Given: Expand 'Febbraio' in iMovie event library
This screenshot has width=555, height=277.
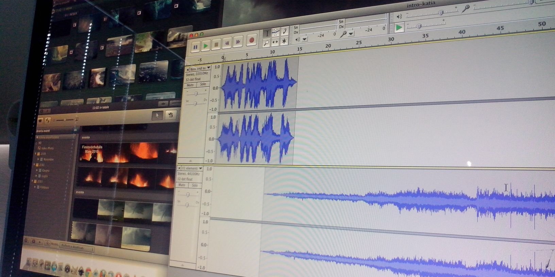Looking at the screenshot, I should tap(35, 187).
